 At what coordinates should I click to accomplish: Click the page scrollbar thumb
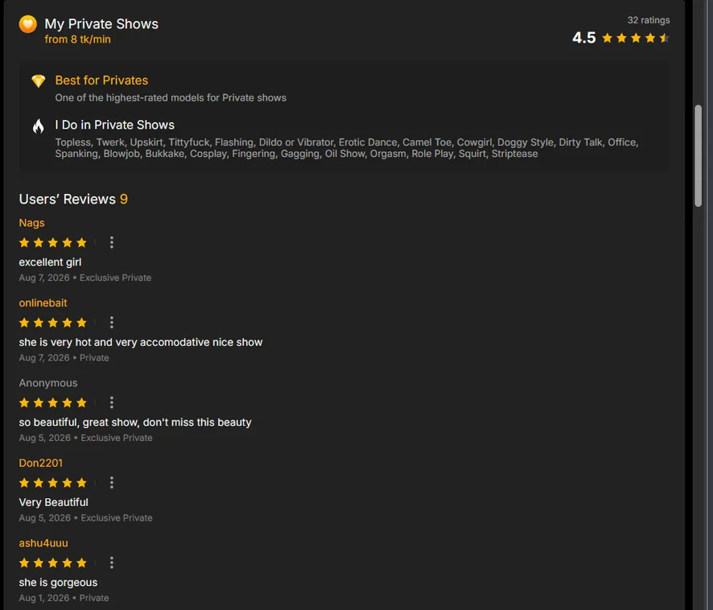(x=698, y=156)
